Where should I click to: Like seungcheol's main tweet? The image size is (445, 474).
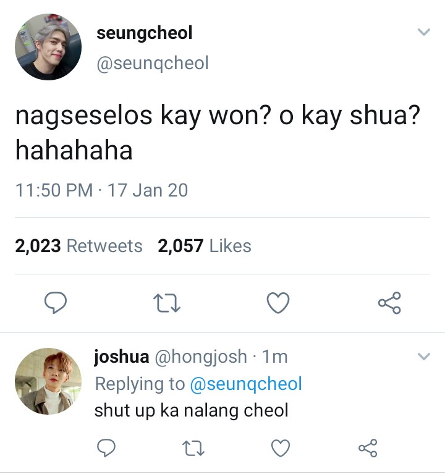click(x=278, y=303)
